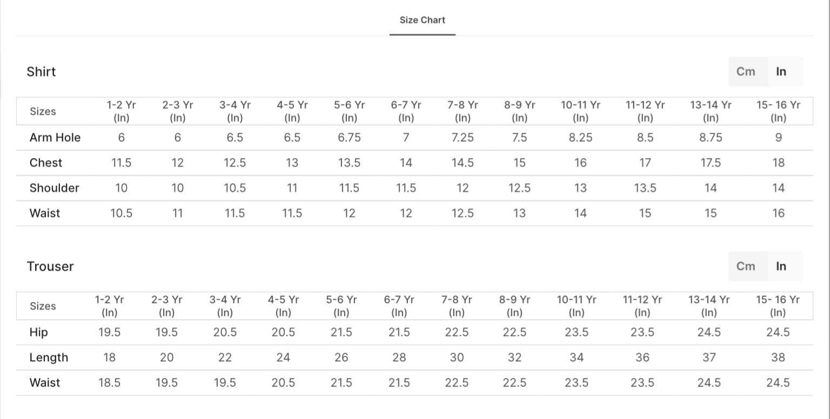Click the Chest value 17.5
Viewport: 830px width, 419px height.
(711, 163)
